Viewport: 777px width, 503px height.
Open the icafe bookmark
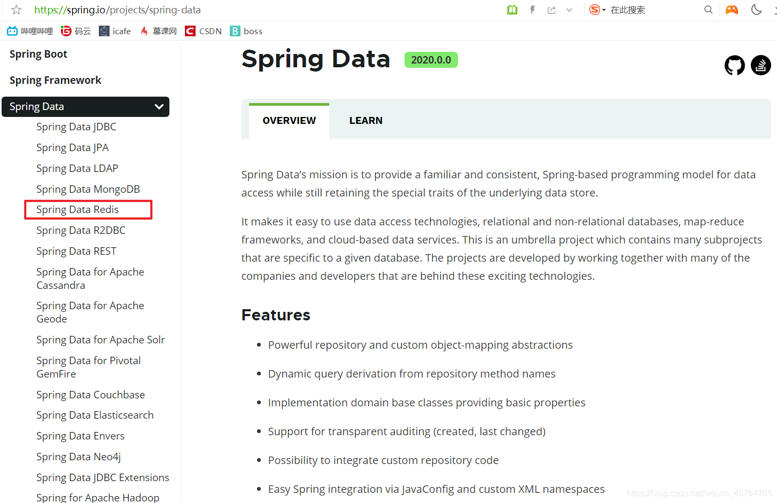pos(115,31)
